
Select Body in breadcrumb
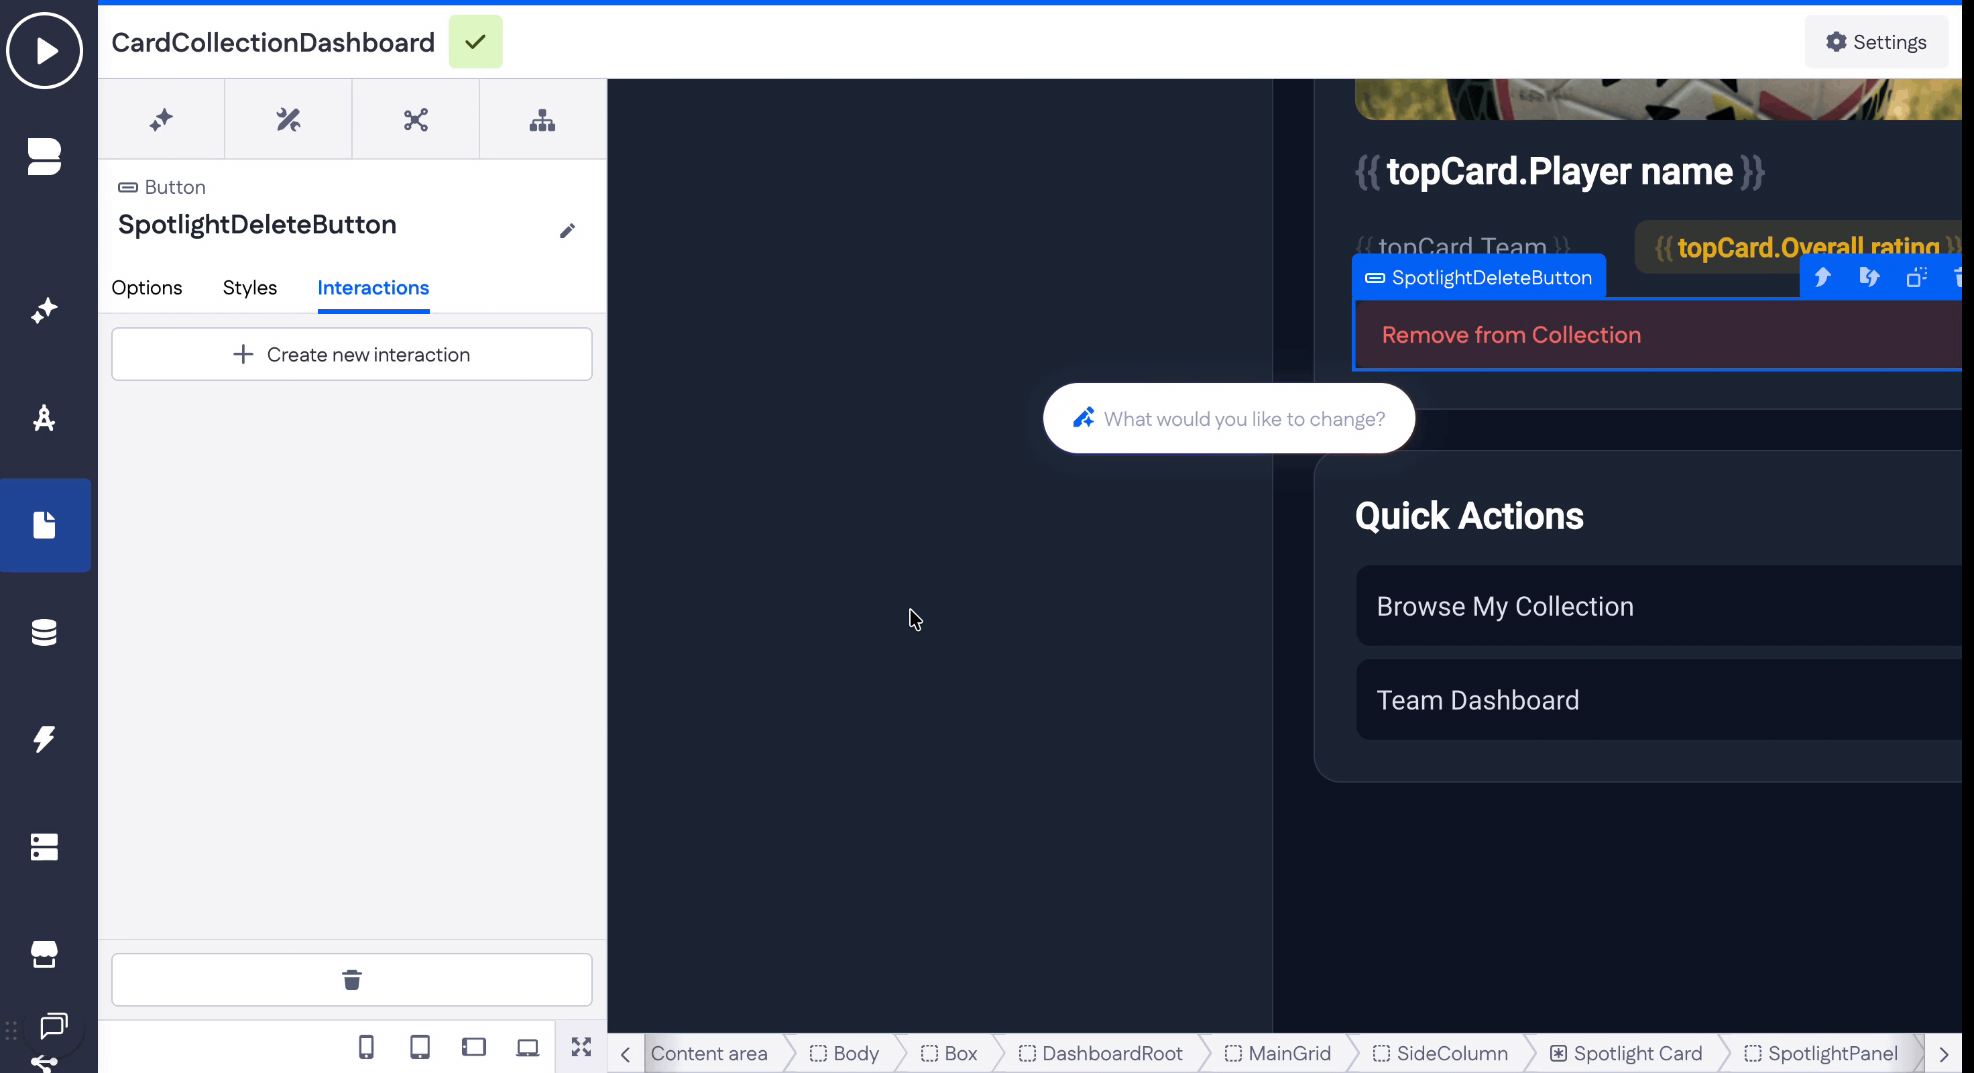(844, 1054)
